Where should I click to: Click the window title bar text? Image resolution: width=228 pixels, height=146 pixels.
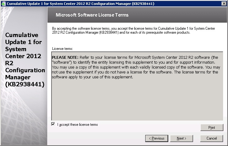click(80, 3)
